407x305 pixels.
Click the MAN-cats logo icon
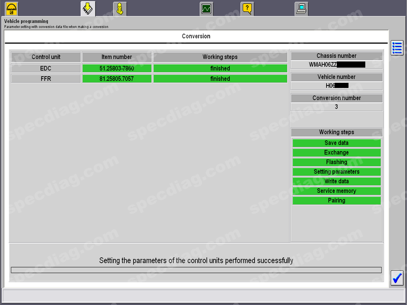12,9
